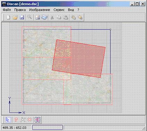Send fragment to back icon
This screenshot has width=147, height=131.
click(80, 17)
